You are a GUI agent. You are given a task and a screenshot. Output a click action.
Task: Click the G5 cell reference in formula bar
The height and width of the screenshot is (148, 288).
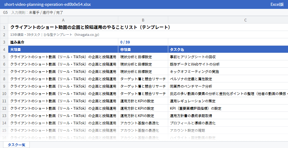tap(5, 13)
